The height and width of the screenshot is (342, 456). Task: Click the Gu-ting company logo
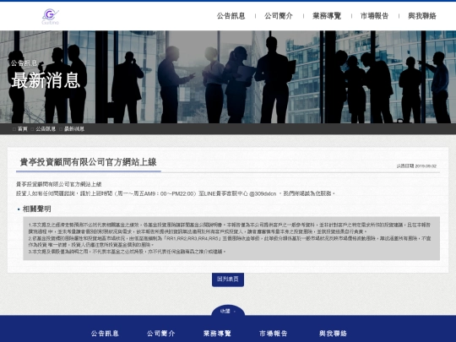click(x=51, y=17)
